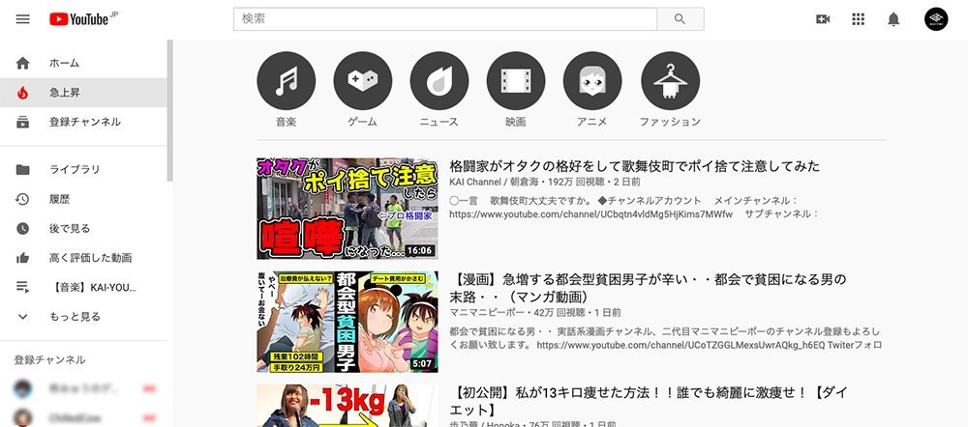
Task: Open the 都会型貧困男子 video thumbnail
Action: 347,322
